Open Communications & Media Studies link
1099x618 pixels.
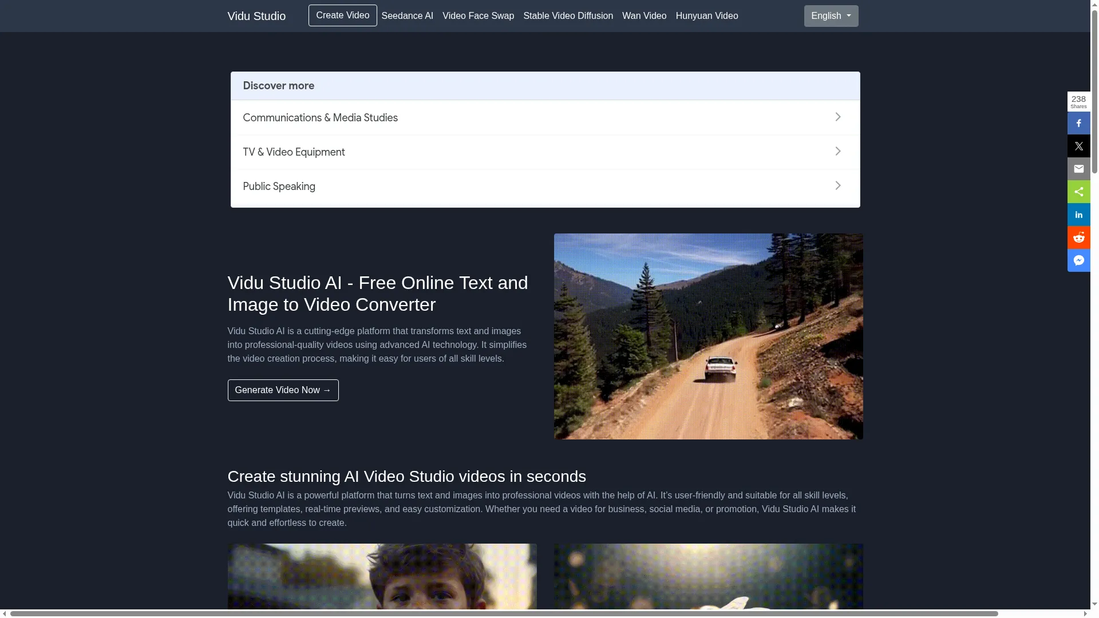(x=320, y=118)
